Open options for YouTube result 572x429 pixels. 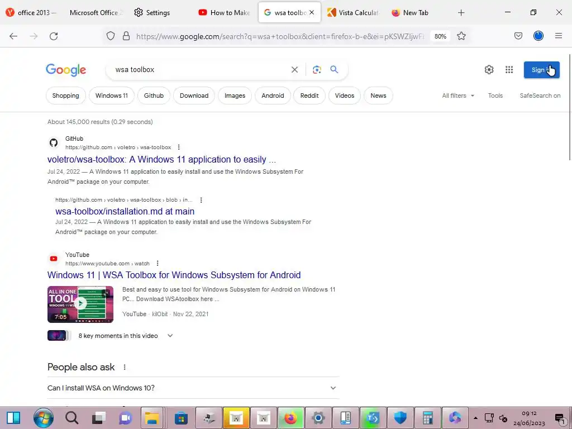(x=158, y=264)
